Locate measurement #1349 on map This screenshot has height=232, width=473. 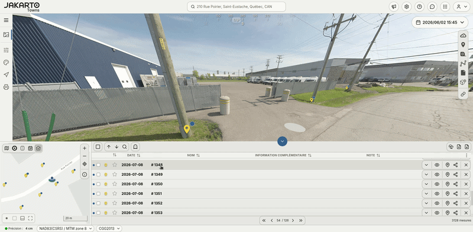tap(448, 175)
